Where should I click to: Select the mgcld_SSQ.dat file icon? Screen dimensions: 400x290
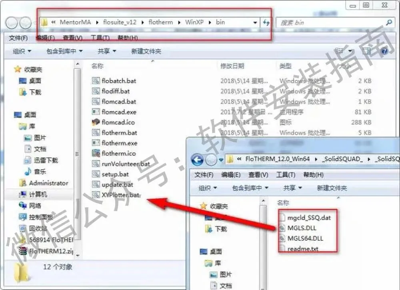click(x=282, y=218)
